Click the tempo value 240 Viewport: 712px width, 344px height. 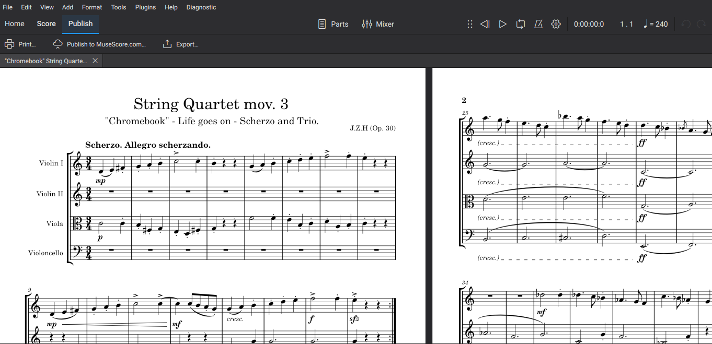661,24
